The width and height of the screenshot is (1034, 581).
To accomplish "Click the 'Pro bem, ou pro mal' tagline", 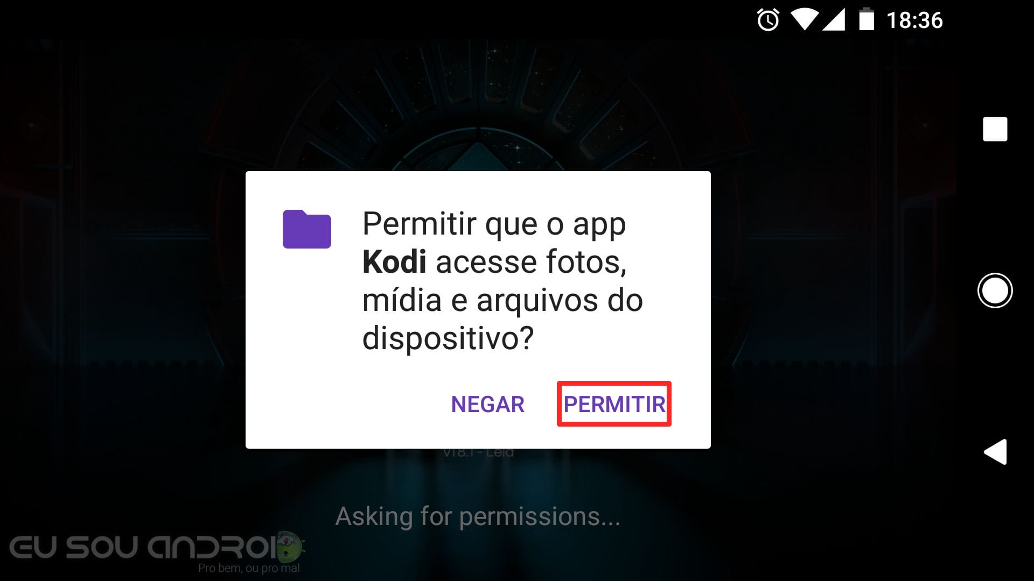I will tap(249, 568).
